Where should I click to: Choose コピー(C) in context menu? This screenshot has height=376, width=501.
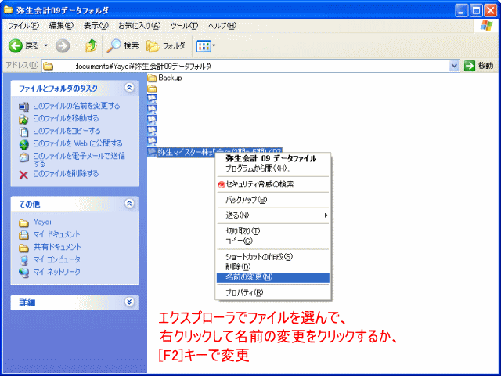(x=239, y=241)
